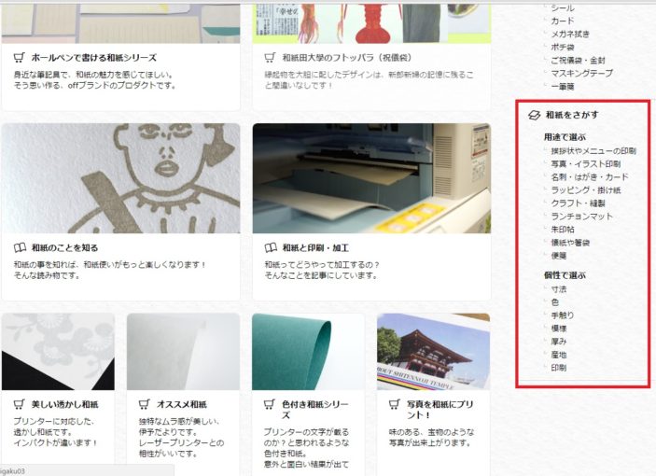Click the cart icon beside オススメ和紙

[x=145, y=405]
